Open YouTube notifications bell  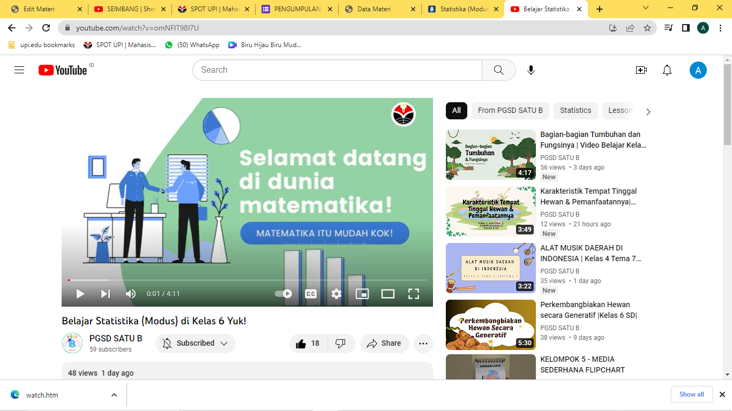(667, 70)
